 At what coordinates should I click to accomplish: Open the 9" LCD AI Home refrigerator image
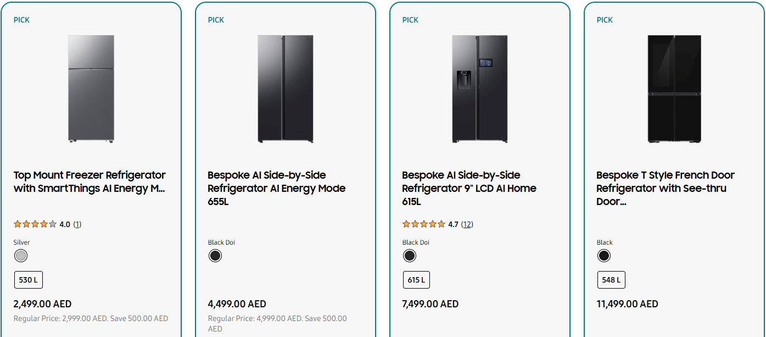pyautogui.click(x=480, y=89)
